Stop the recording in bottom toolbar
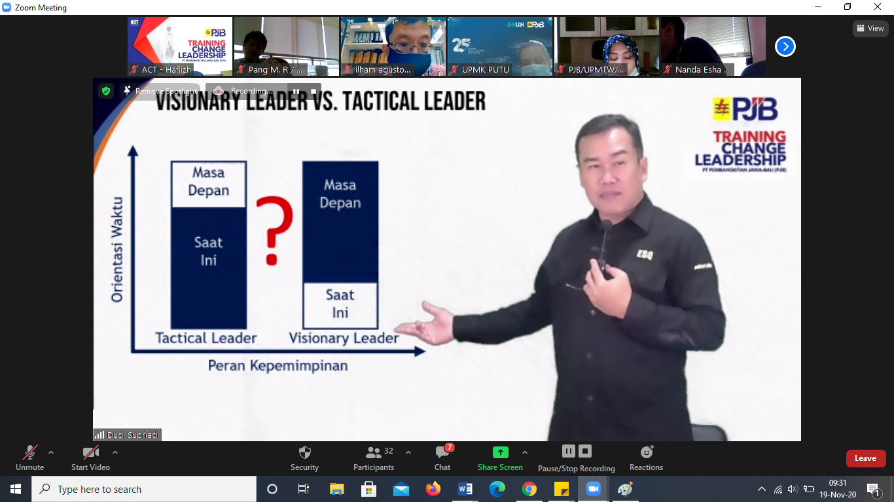 [x=585, y=451]
